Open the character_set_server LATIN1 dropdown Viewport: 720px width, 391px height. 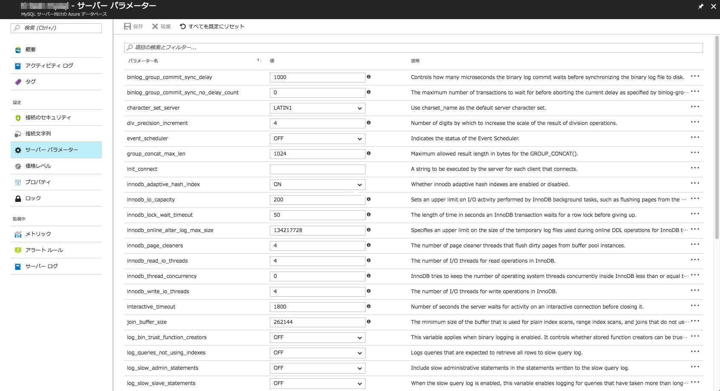pyautogui.click(x=317, y=108)
